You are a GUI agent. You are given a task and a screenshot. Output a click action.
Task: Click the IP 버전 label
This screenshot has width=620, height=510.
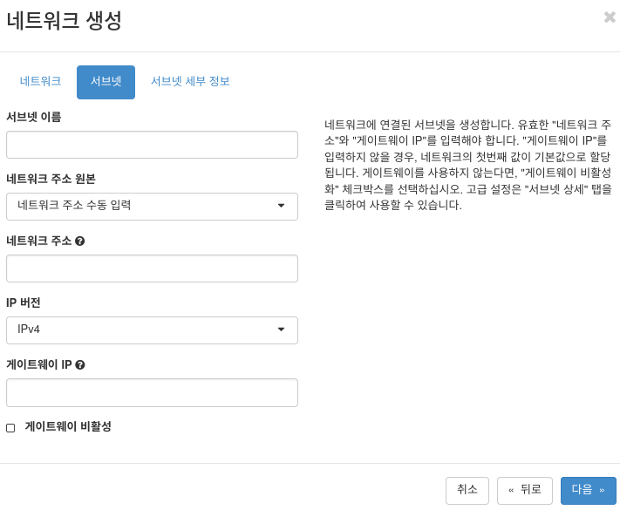coord(24,303)
